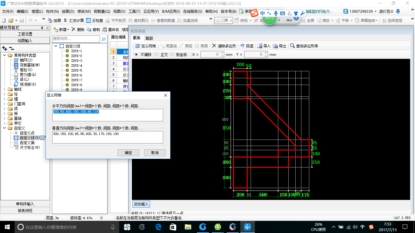
Task: Click the 全屏 fullscreen tool
Action: [308, 20]
